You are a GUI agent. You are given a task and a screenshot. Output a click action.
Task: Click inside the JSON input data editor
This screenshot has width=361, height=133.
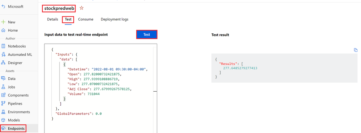[x=100, y=88]
